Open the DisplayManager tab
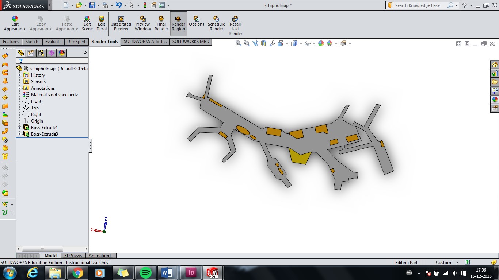The height and width of the screenshot is (280, 499). 62,53
